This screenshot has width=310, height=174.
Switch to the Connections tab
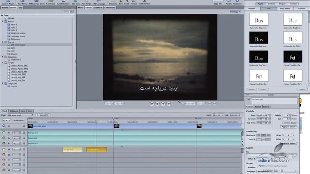coord(110,8)
